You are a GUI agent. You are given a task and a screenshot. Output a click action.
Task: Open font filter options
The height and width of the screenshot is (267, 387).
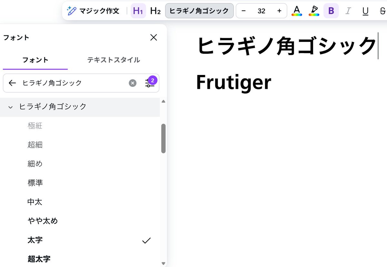point(150,83)
